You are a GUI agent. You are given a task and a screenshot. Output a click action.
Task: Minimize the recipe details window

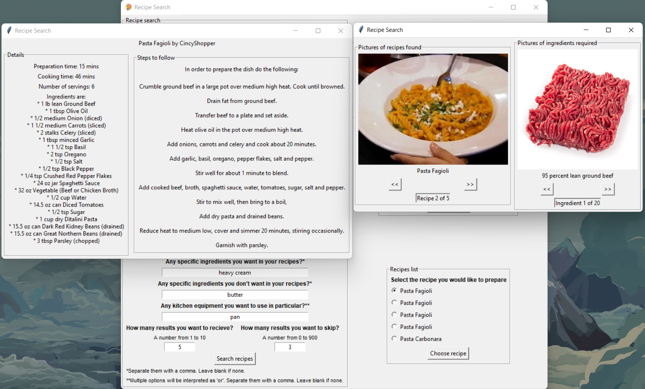[x=296, y=31]
